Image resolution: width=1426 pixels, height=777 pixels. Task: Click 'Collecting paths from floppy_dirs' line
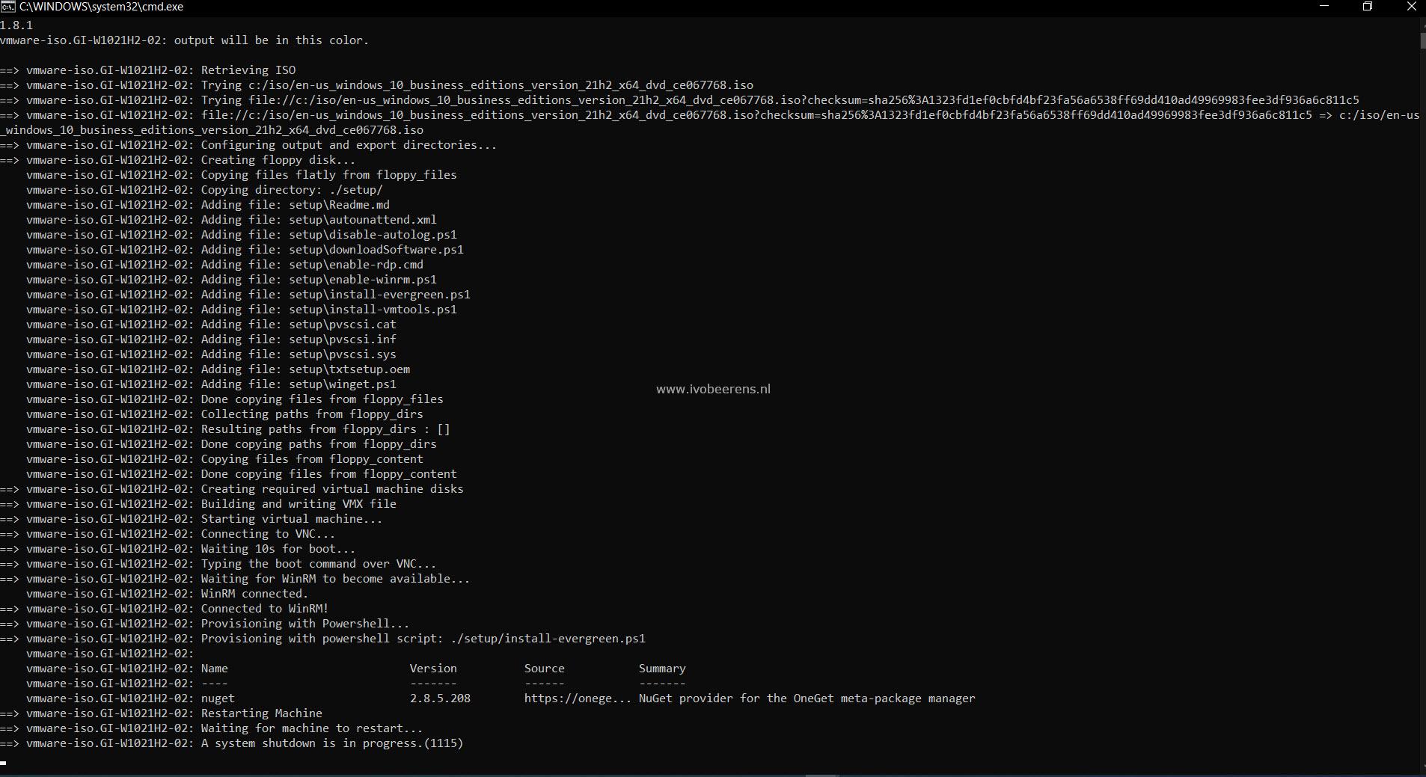[312, 414]
